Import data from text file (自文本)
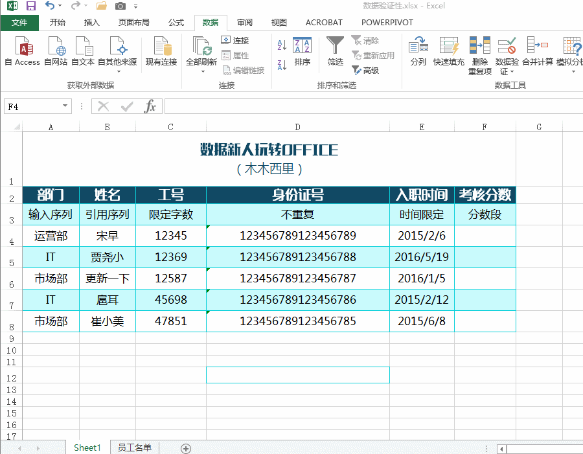 coord(83,51)
